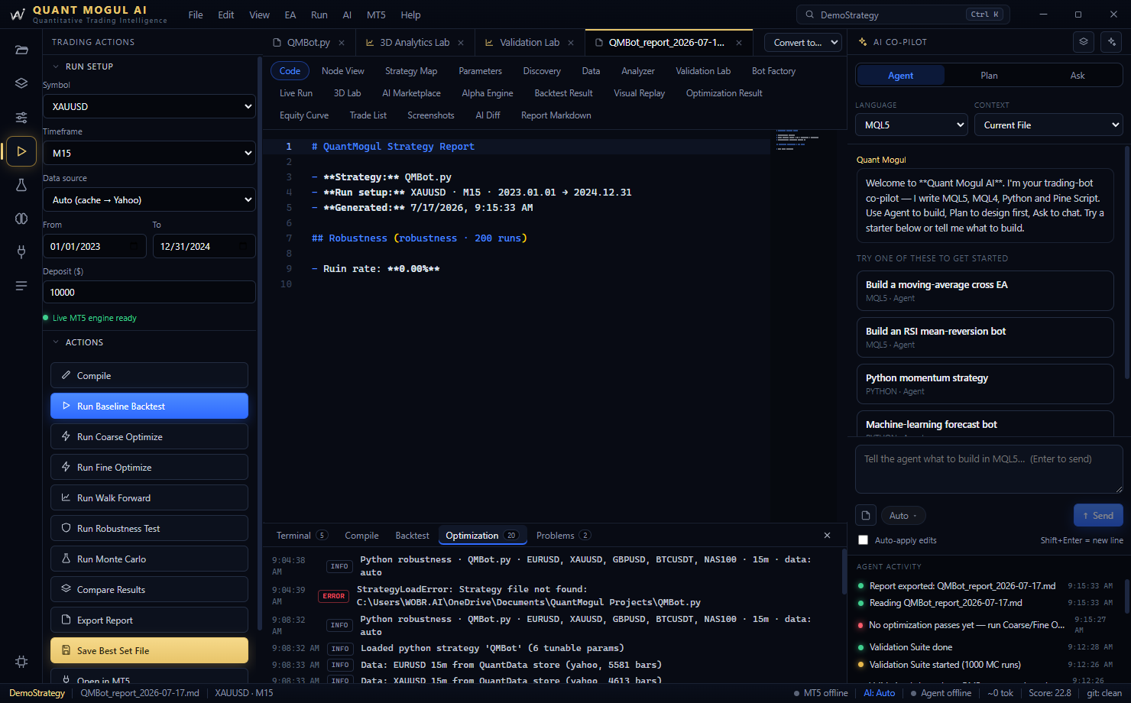Click the Export Report button

click(x=149, y=620)
